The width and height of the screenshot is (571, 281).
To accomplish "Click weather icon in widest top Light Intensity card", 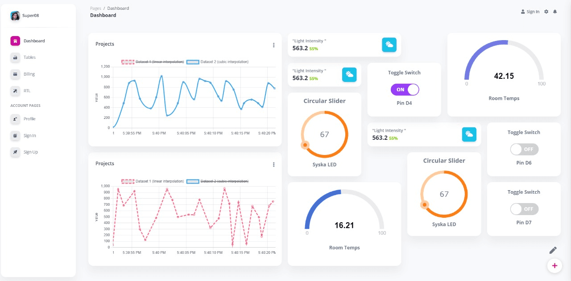I will (x=389, y=45).
